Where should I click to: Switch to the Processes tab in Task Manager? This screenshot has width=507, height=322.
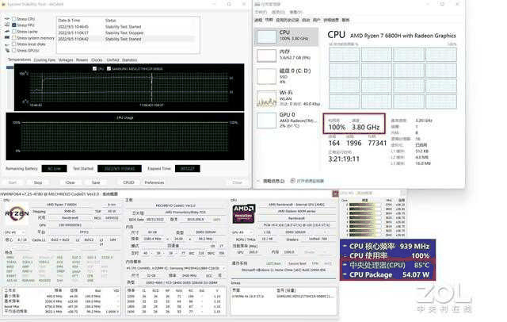point(258,20)
